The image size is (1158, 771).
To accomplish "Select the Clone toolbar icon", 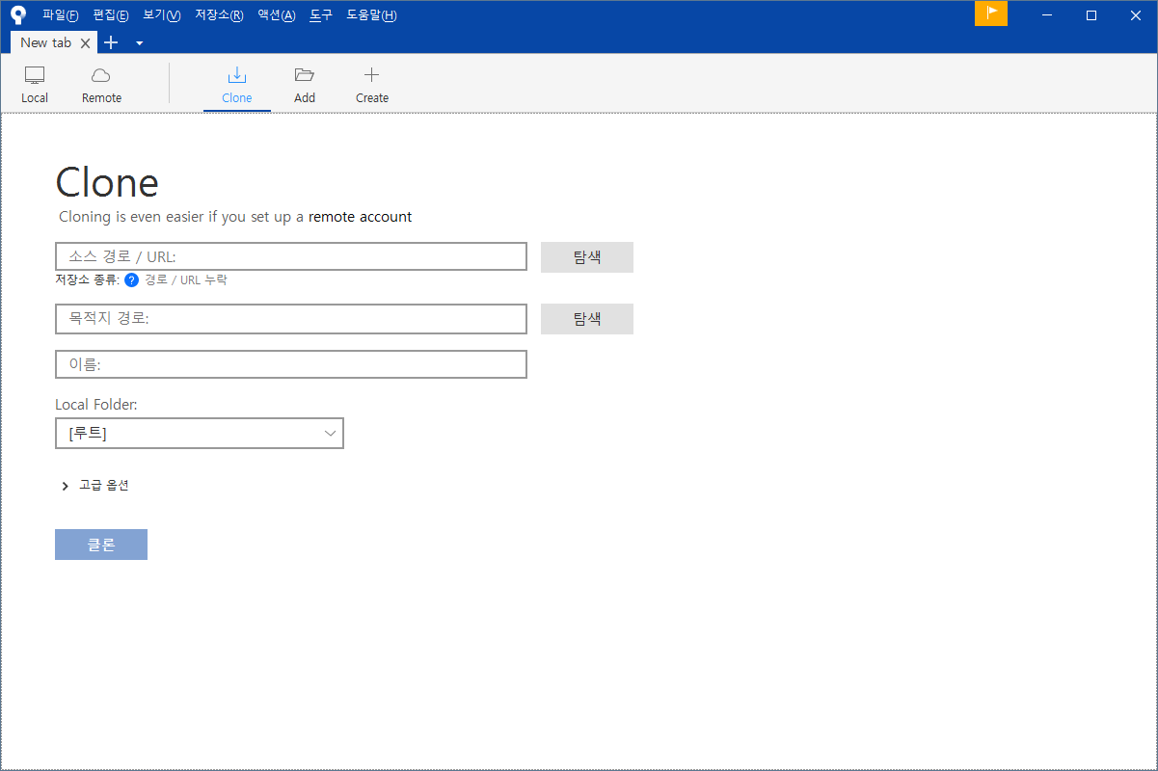I will click(x=237, y=85).
